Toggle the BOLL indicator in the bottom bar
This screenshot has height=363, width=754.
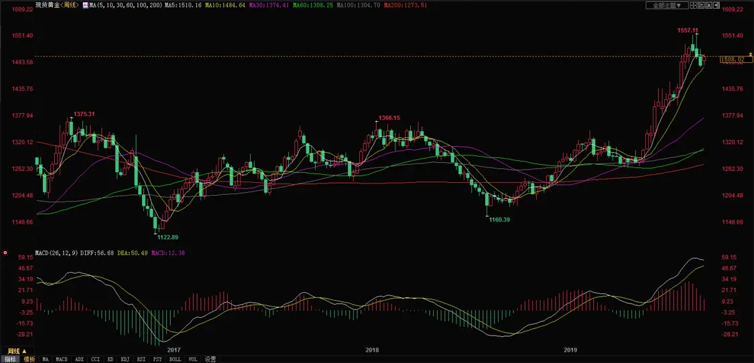pos(175,359)
